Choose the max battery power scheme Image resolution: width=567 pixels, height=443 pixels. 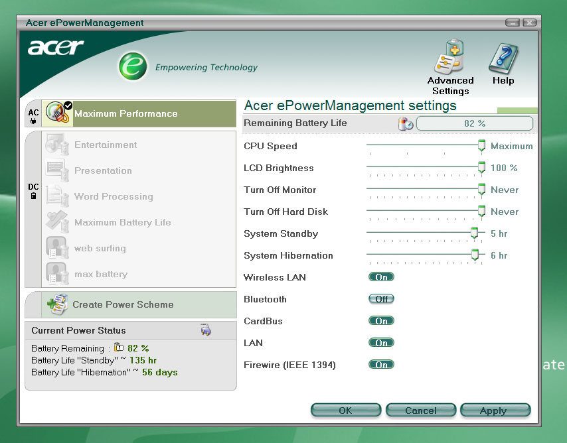(x=139, y=274)
